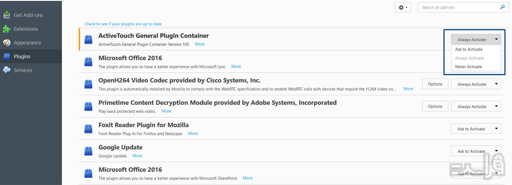
Task: Click the plugin icon beside Microsoft SharePoint Office 2016
Action: (x=88, y=173)
